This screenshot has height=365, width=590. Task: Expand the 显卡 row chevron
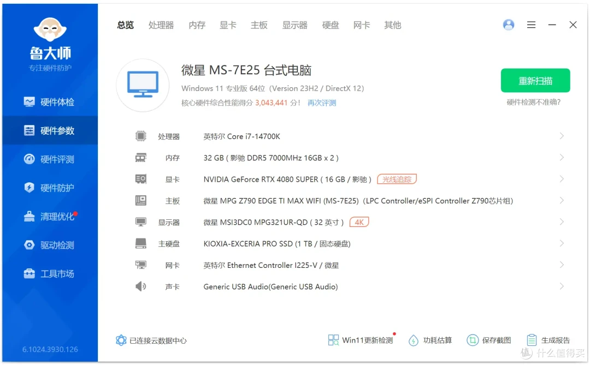click(562, 179)
